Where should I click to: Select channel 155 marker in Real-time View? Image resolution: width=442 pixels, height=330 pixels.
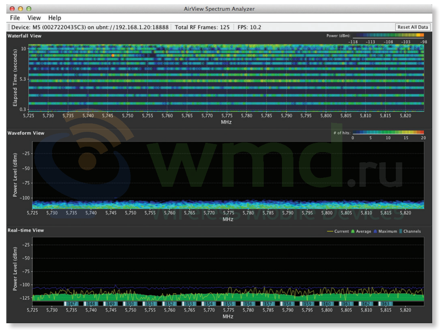227,304
